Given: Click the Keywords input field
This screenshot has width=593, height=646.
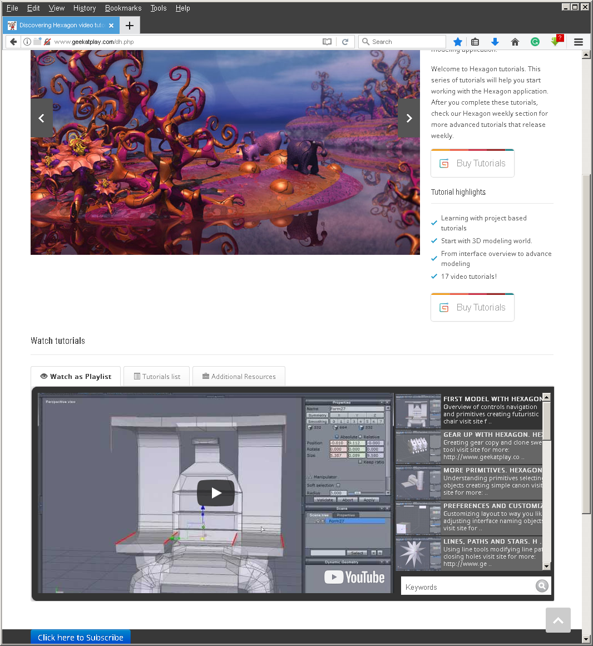Looking at the screenshot, I should (x=468, y=586).
